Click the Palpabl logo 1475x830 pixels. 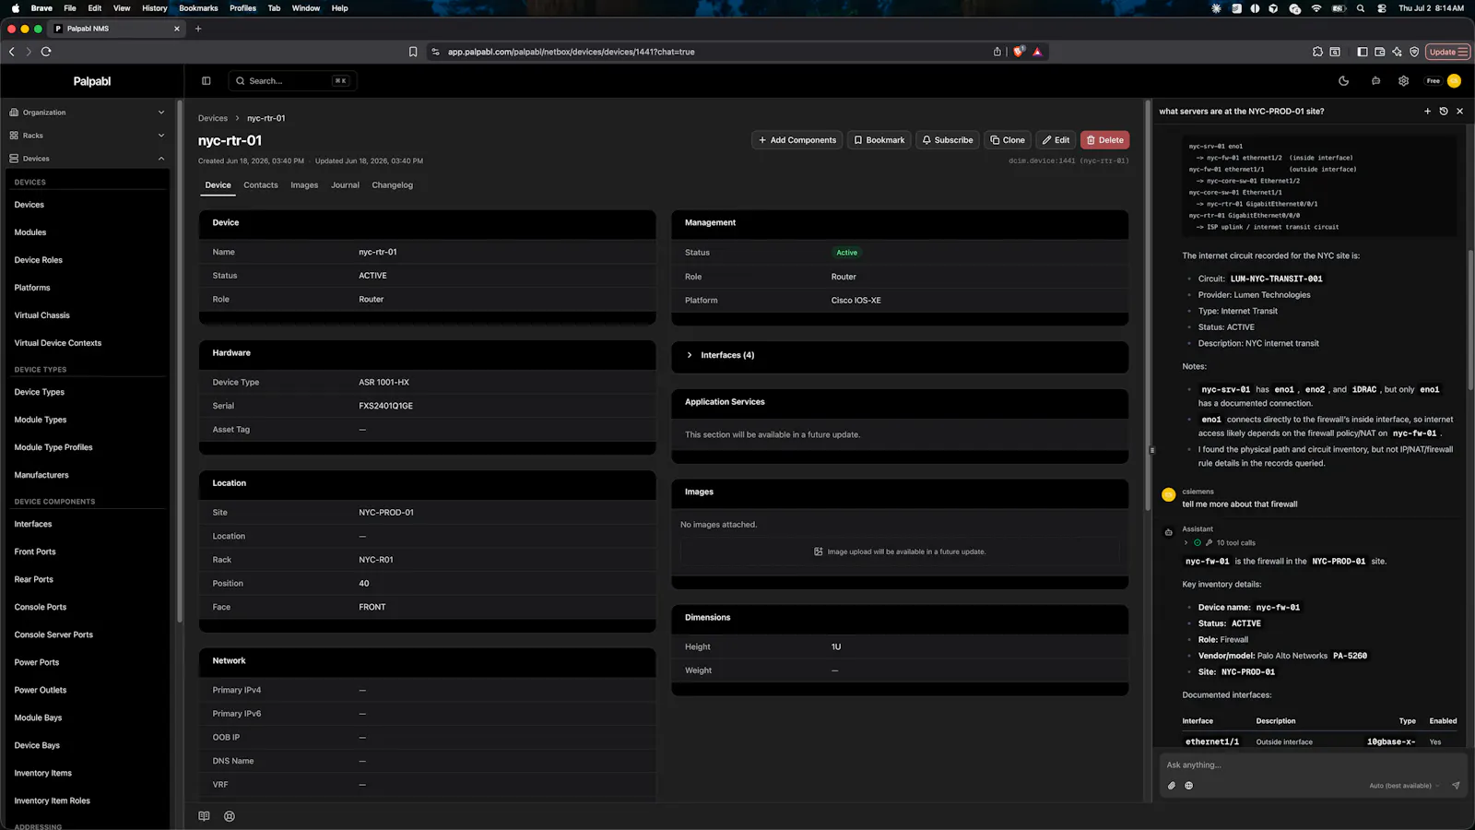click(x=92, y=81)
